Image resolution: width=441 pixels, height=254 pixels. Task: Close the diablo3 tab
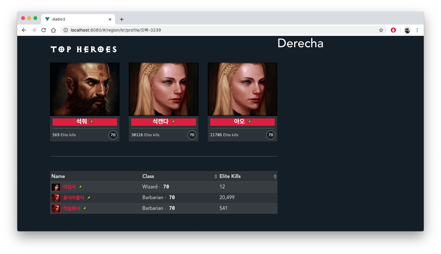point(110,19)
